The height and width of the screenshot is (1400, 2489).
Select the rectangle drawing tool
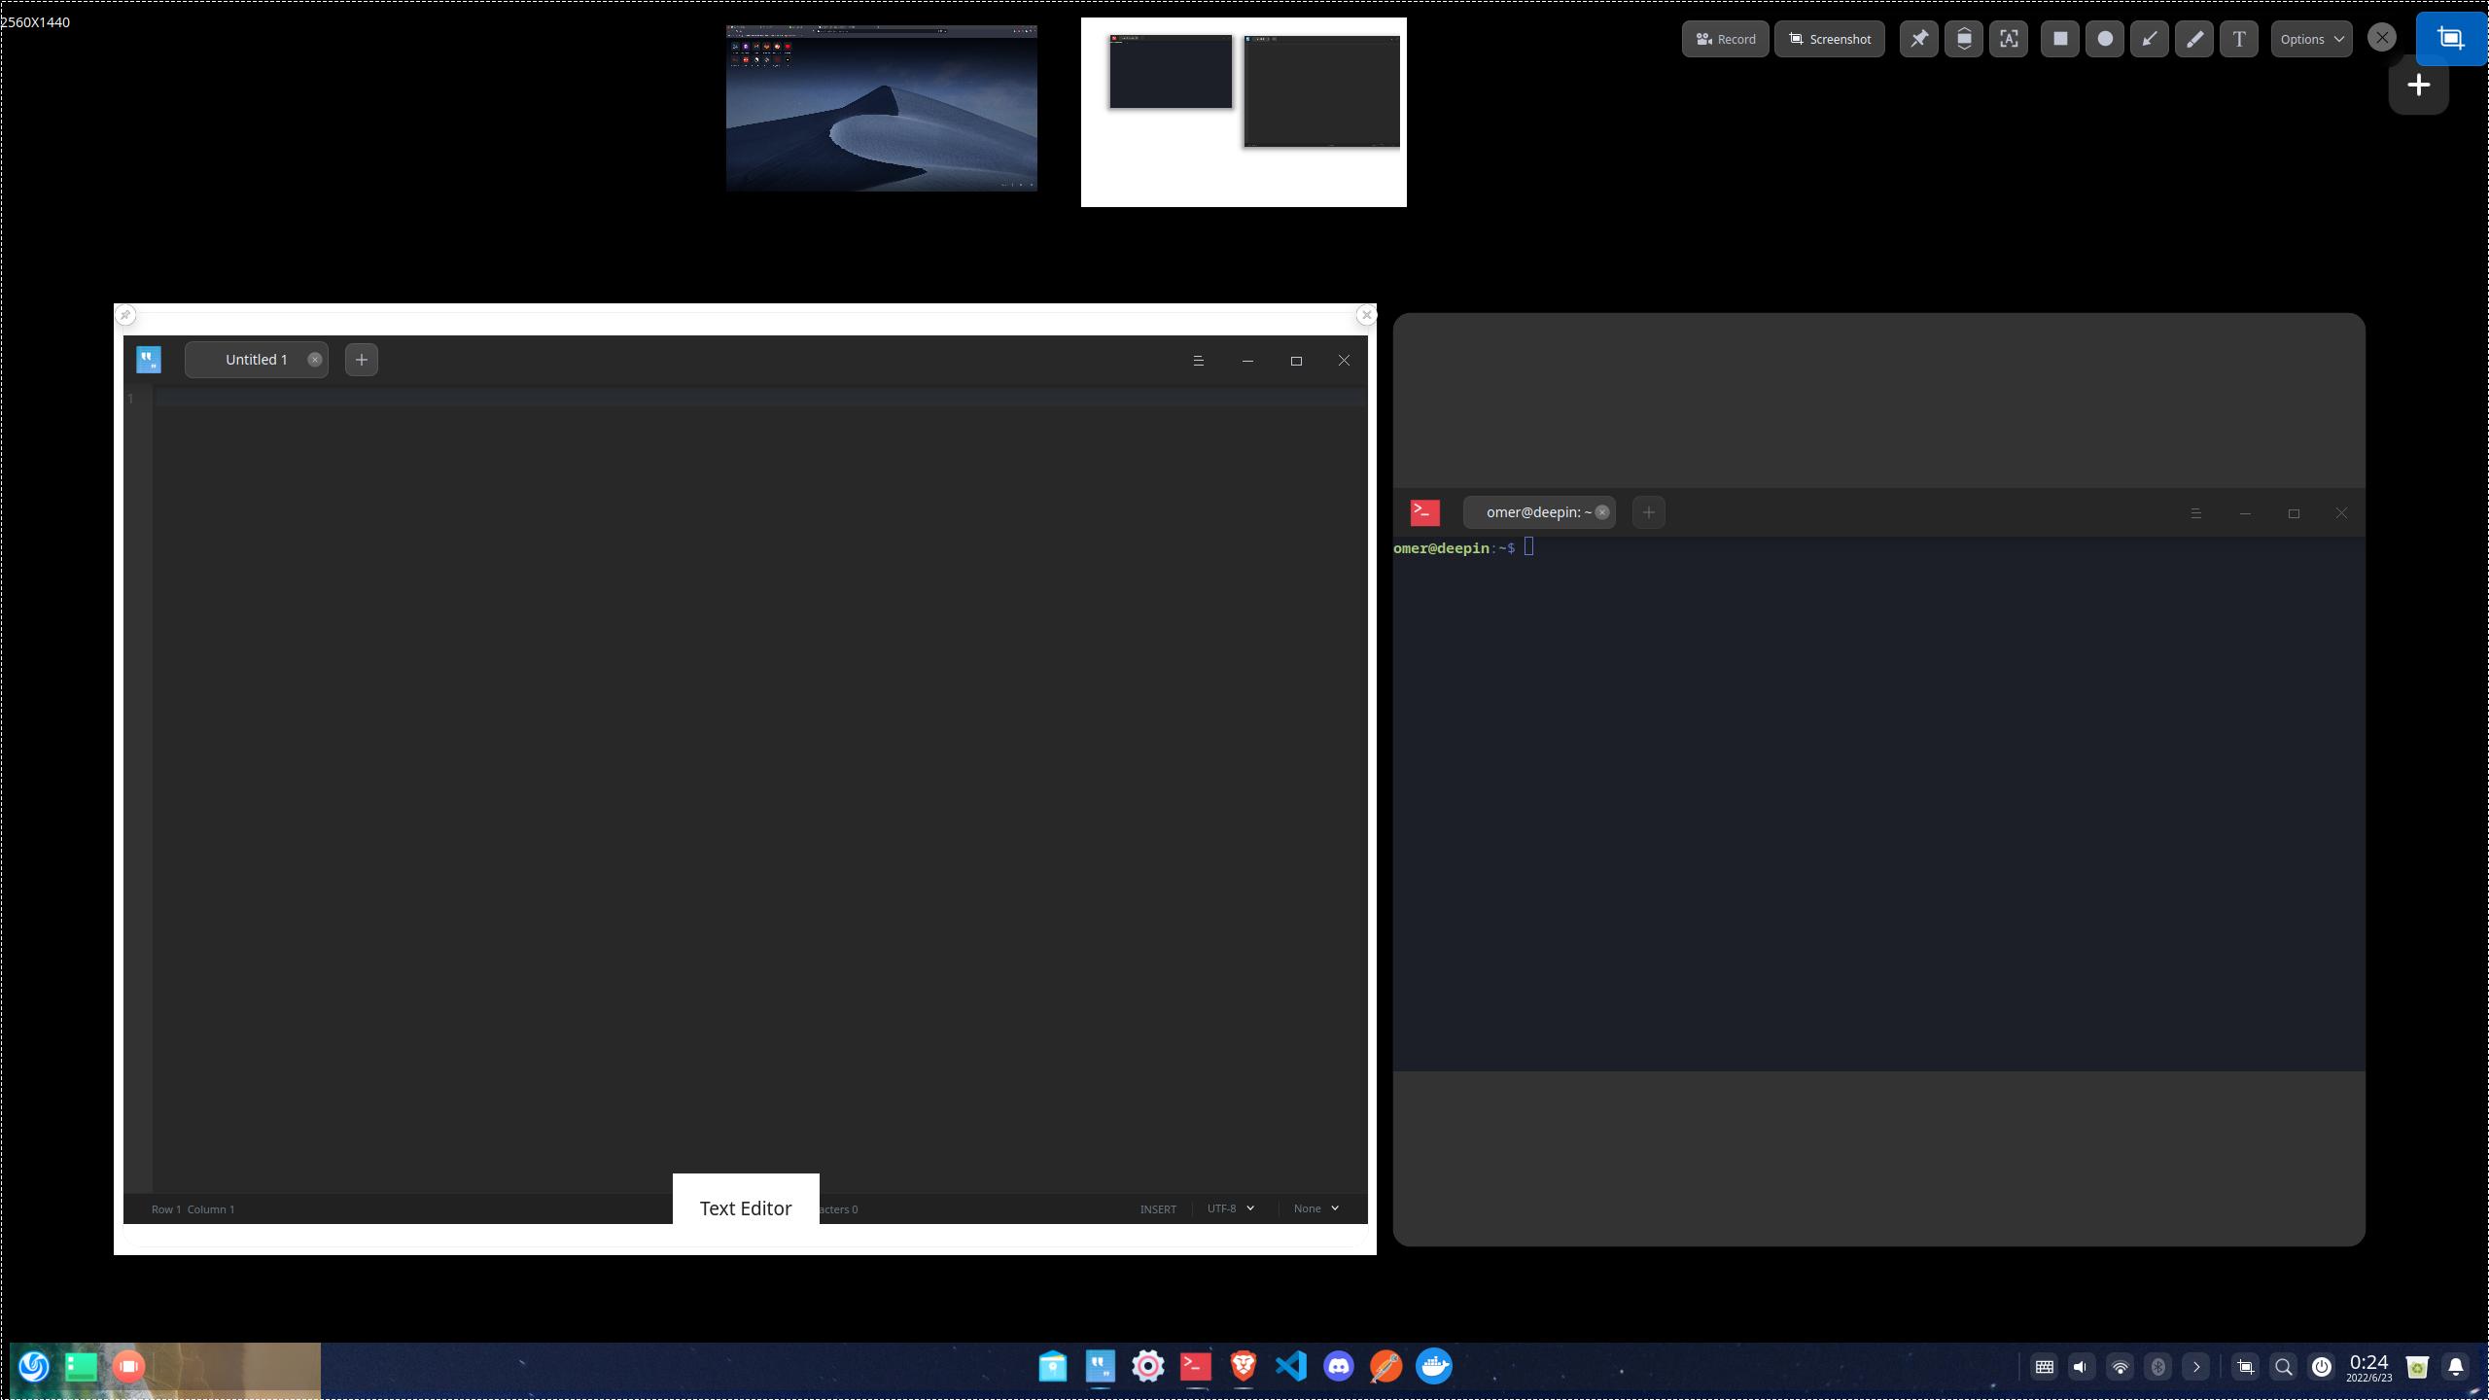click(2059, 39)
